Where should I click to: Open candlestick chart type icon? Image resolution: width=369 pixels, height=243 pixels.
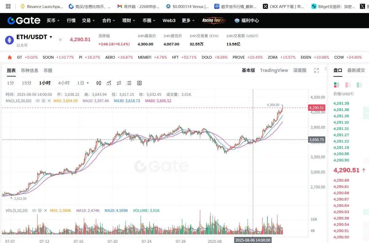coord(99,83)
